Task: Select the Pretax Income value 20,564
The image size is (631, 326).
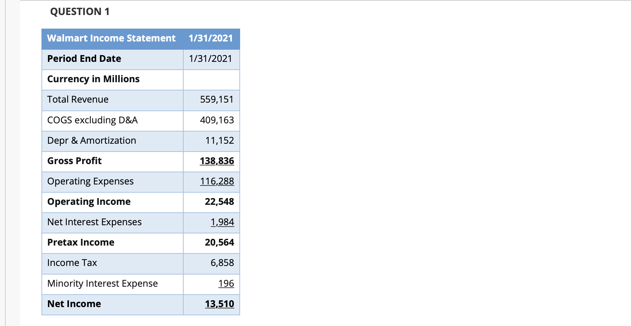Action: [x=219, y=242]
